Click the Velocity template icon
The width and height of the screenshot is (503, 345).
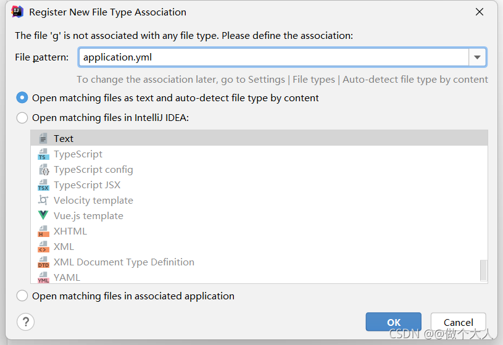coord(43,201)
